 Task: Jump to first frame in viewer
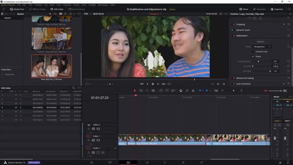[141, 84]
